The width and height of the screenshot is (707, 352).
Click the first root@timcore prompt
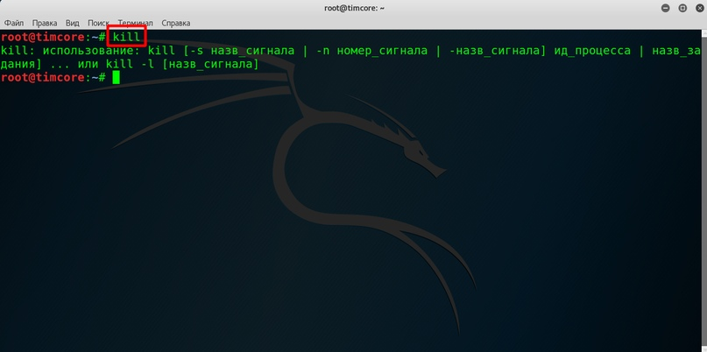click(x=53, y=37)
